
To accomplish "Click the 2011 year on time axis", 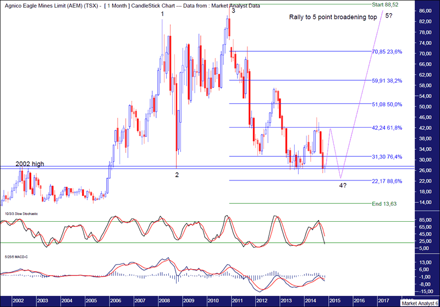I will point(237,301).
